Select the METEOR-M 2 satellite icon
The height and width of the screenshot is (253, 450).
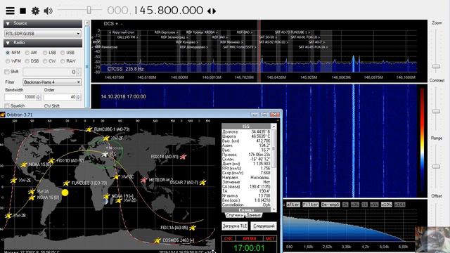tap(143, 180)
